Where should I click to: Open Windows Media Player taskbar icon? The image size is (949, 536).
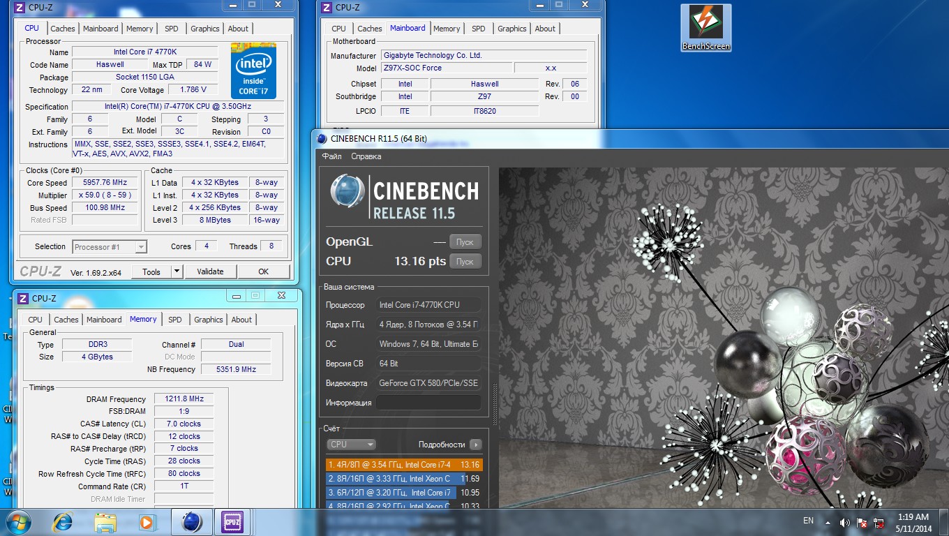pyautogui.click(x=147, y=522)
